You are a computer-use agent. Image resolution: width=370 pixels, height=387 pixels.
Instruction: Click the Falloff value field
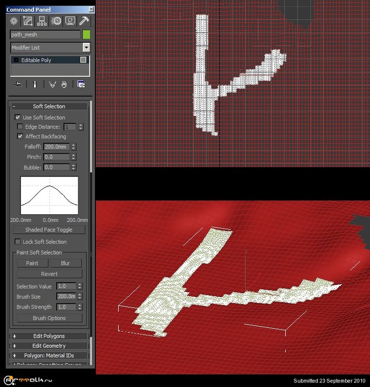point(57,147)
